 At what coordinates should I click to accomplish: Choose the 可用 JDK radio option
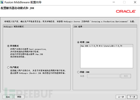point(78,42)
